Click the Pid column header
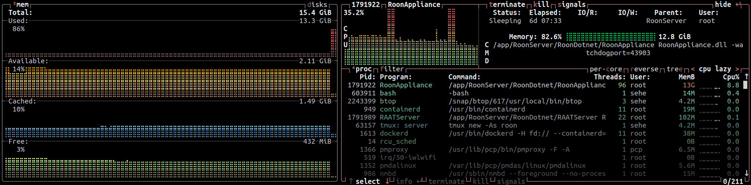The height and width of the screenshot is (185, 751). [x=367, y=77]
